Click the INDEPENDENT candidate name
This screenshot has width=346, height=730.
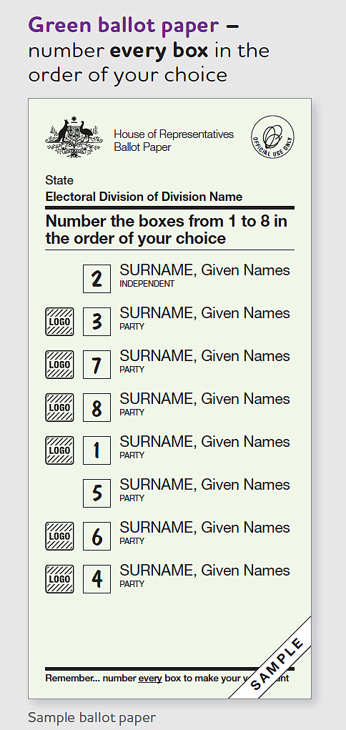point(205,270)
